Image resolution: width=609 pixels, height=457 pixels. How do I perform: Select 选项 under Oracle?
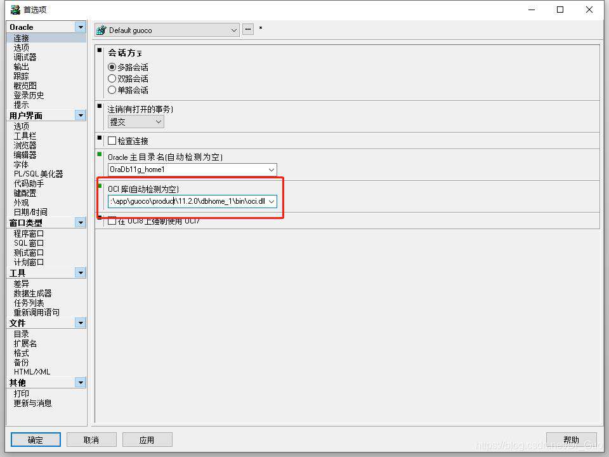[22, 48]
